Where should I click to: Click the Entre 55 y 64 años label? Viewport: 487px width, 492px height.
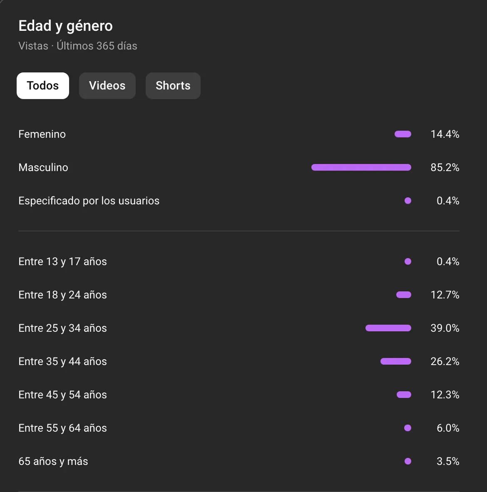tap(62, 428)
